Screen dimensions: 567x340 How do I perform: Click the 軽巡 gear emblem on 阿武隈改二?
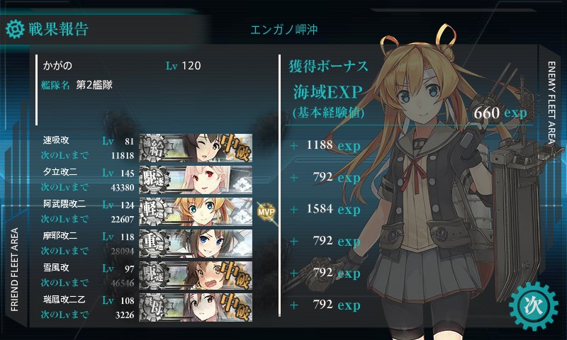pos(155,211)
